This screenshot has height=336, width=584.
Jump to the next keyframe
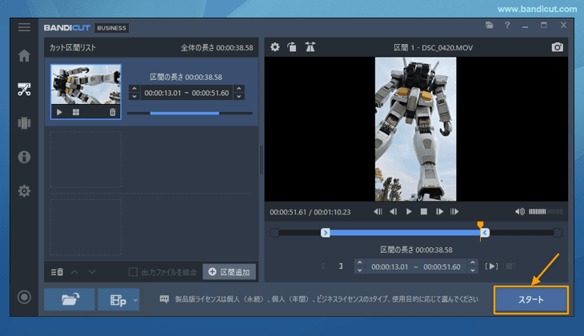[454, 211]
